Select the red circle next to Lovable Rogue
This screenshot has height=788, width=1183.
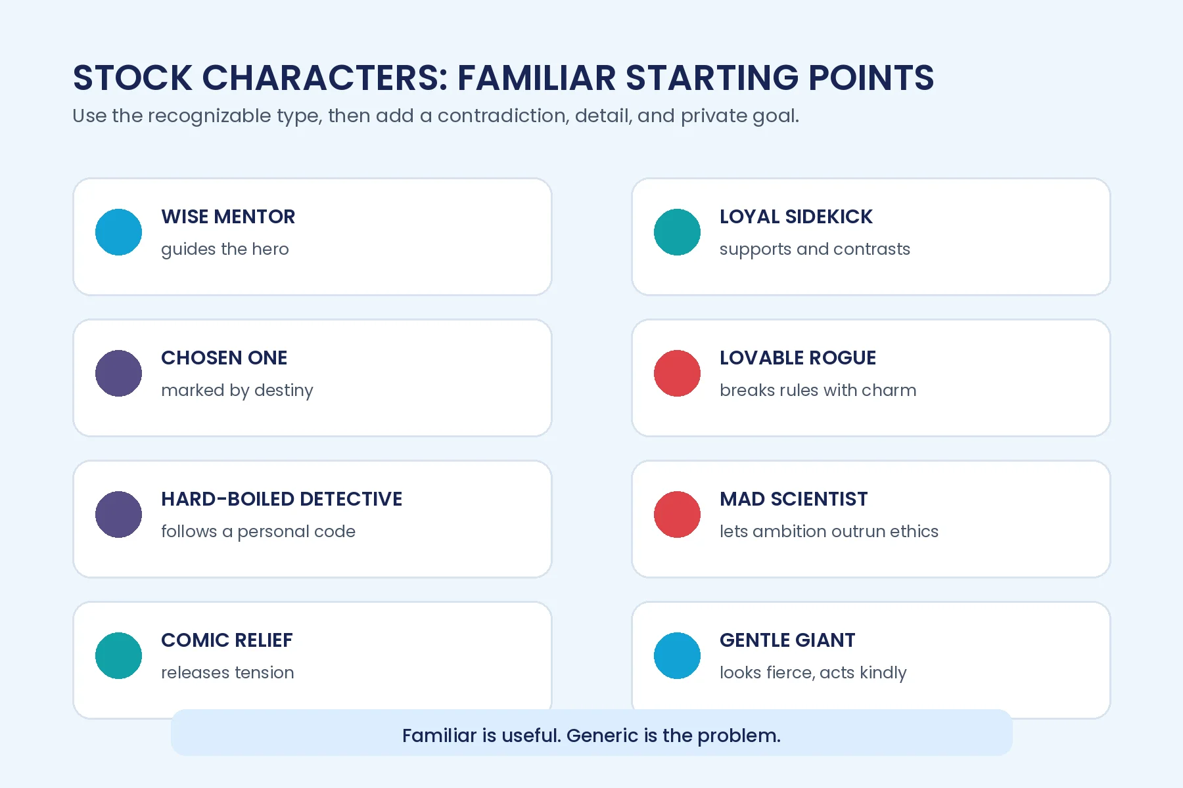(x=677, y=373)
